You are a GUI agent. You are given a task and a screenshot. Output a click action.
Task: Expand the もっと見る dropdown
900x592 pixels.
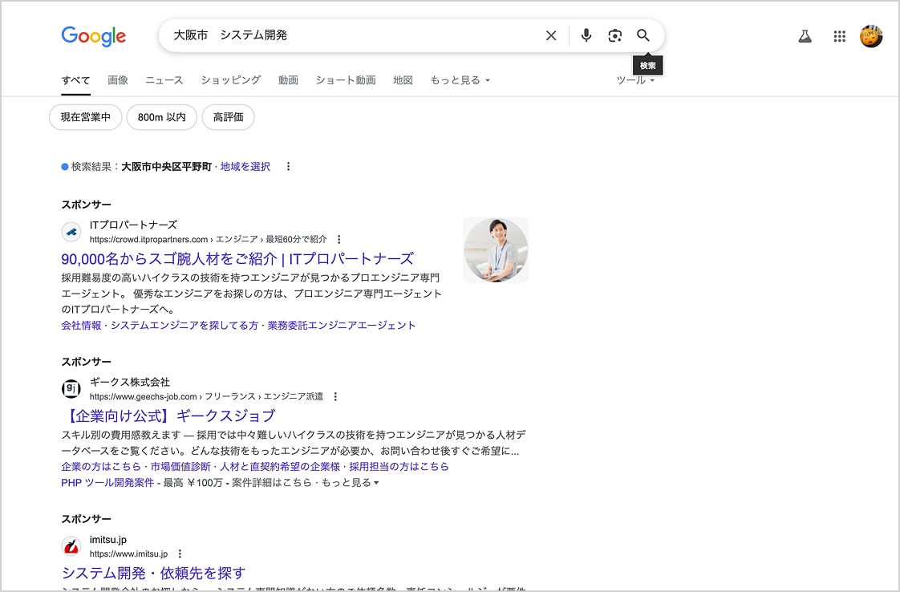pyautogui.click(x=460, y=80)
